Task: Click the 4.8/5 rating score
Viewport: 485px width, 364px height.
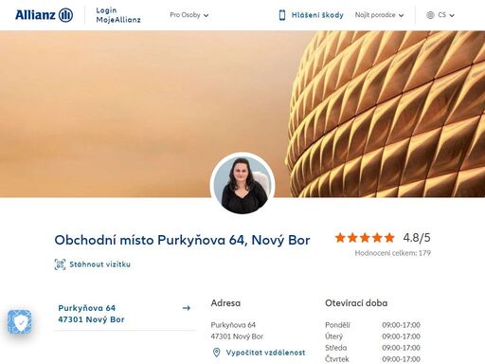Action: pyautogui.click(x=417, y=238)
